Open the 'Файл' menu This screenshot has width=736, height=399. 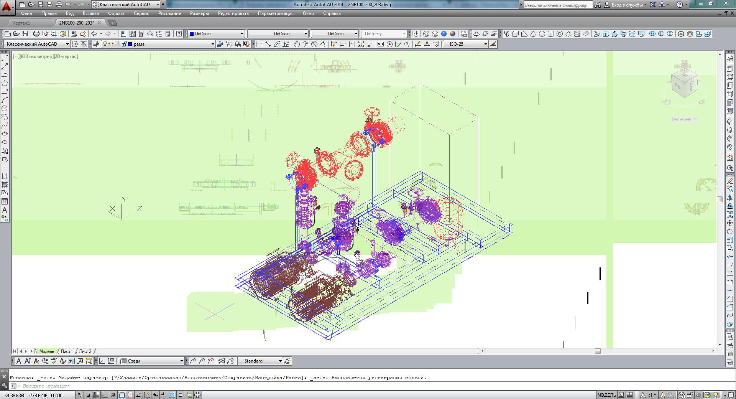tap(27, 13)
